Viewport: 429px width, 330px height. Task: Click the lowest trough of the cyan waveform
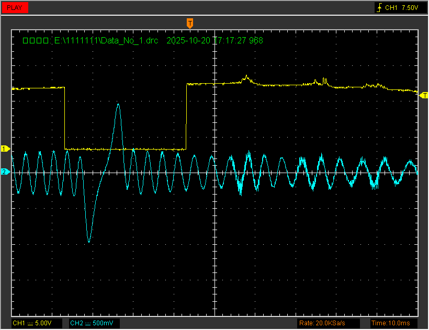click(89, 242)
